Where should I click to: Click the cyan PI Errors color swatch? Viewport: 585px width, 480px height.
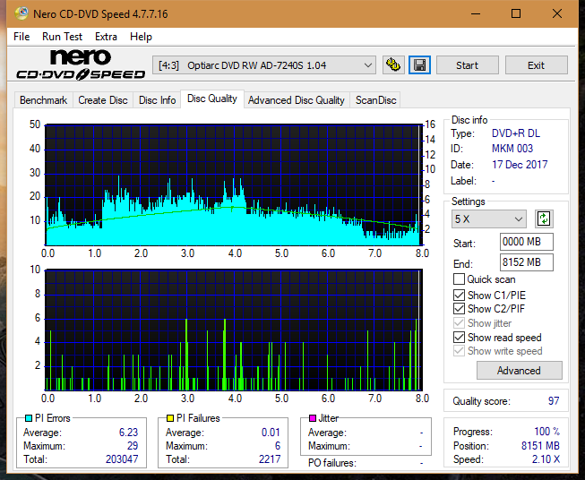pyautogui.click(x=29, y=418)
